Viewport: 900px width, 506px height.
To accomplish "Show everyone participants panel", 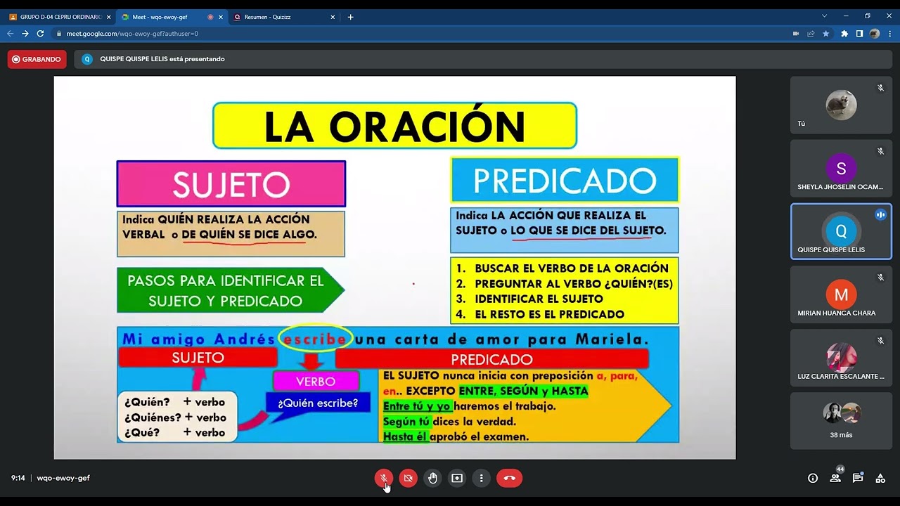I will [835, 478].
